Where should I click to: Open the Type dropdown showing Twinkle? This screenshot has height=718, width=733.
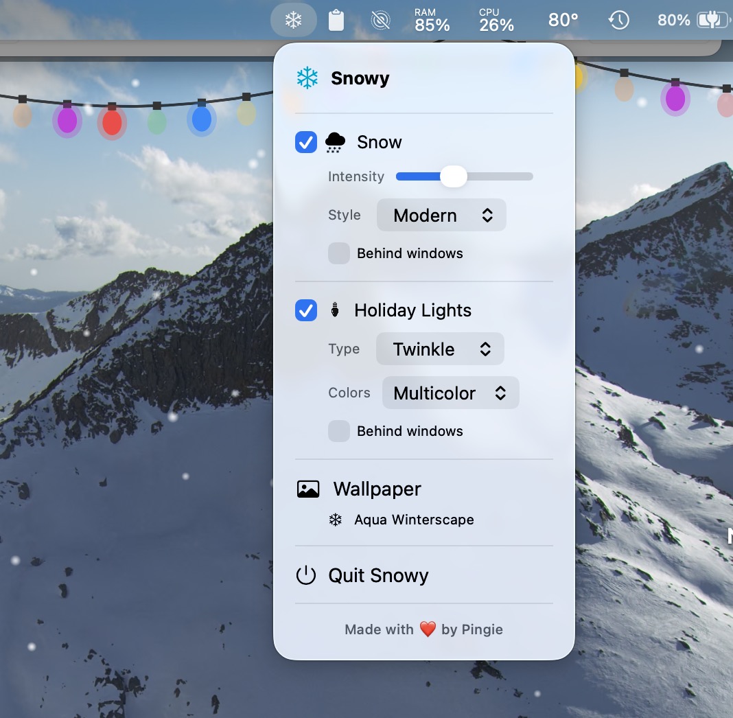coord(440,349)
